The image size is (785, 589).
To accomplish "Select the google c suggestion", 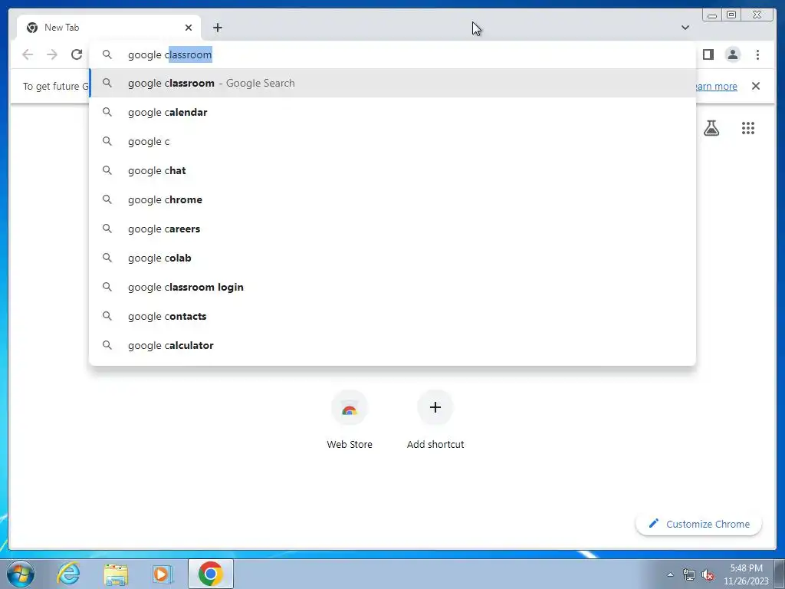I will click(392, 141).
